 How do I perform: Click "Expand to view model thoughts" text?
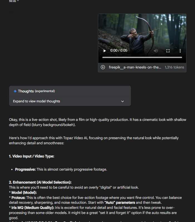(x=36, y=101)
